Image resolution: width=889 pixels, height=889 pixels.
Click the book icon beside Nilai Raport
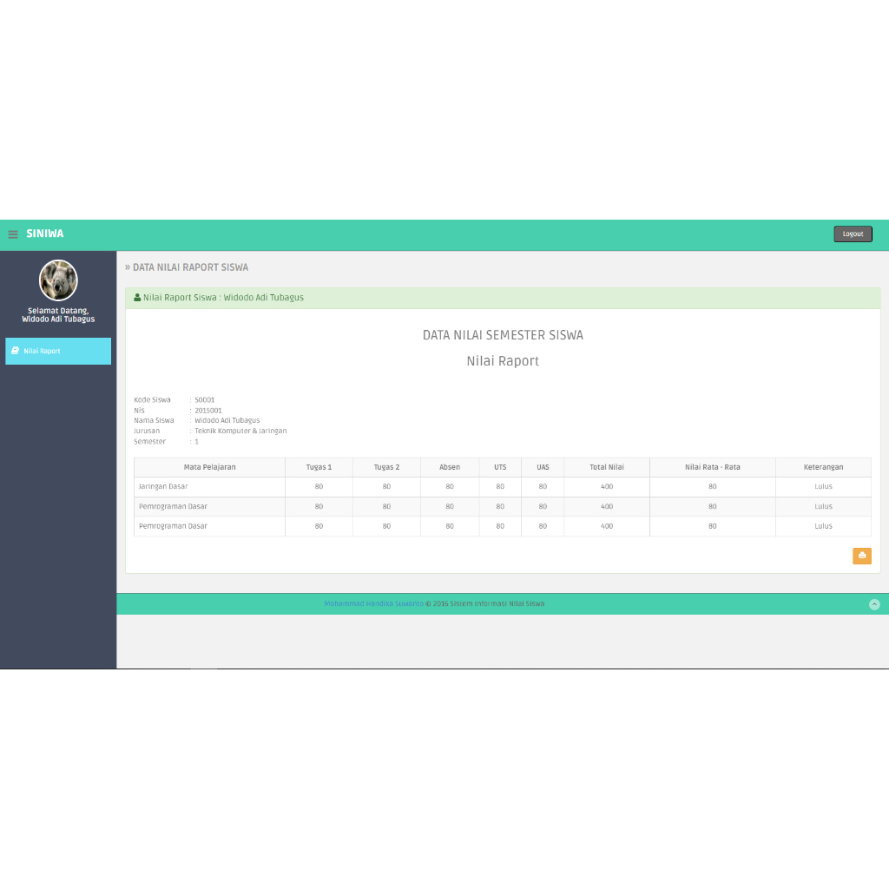(x=16, y=351)
